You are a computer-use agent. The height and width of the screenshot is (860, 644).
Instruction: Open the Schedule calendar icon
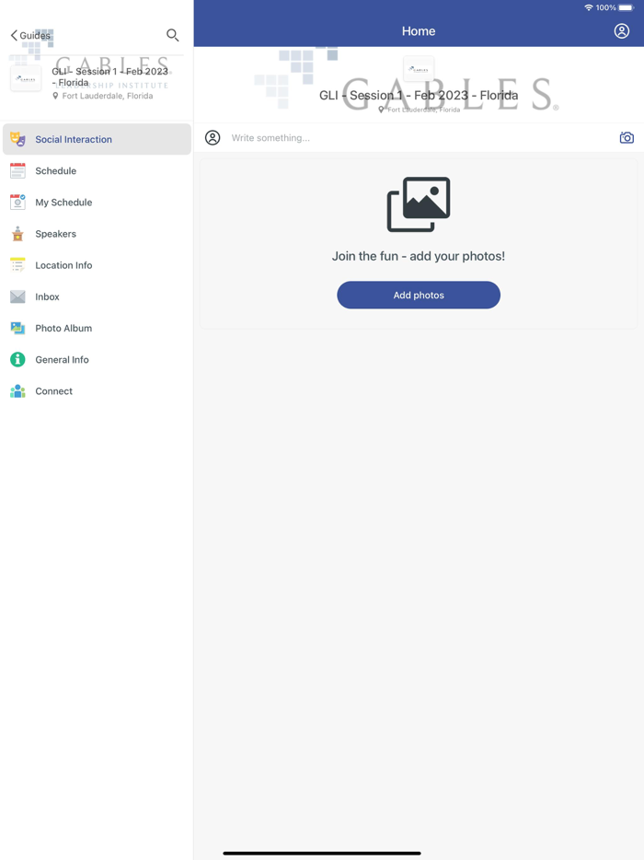(17, 170)
